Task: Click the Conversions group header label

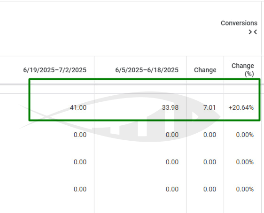Action: (x=239, y=23)
